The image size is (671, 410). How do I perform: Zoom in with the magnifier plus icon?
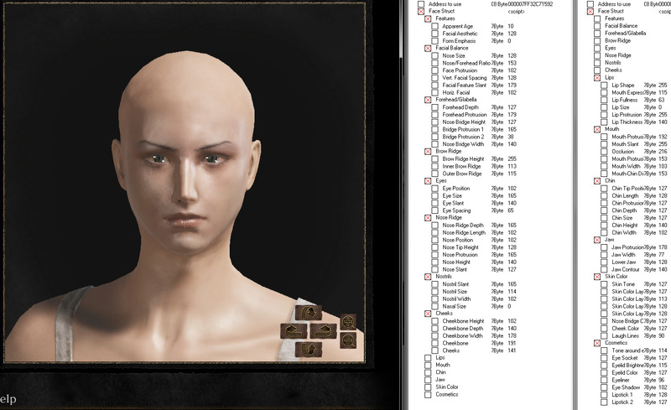(x=348, y=322)
